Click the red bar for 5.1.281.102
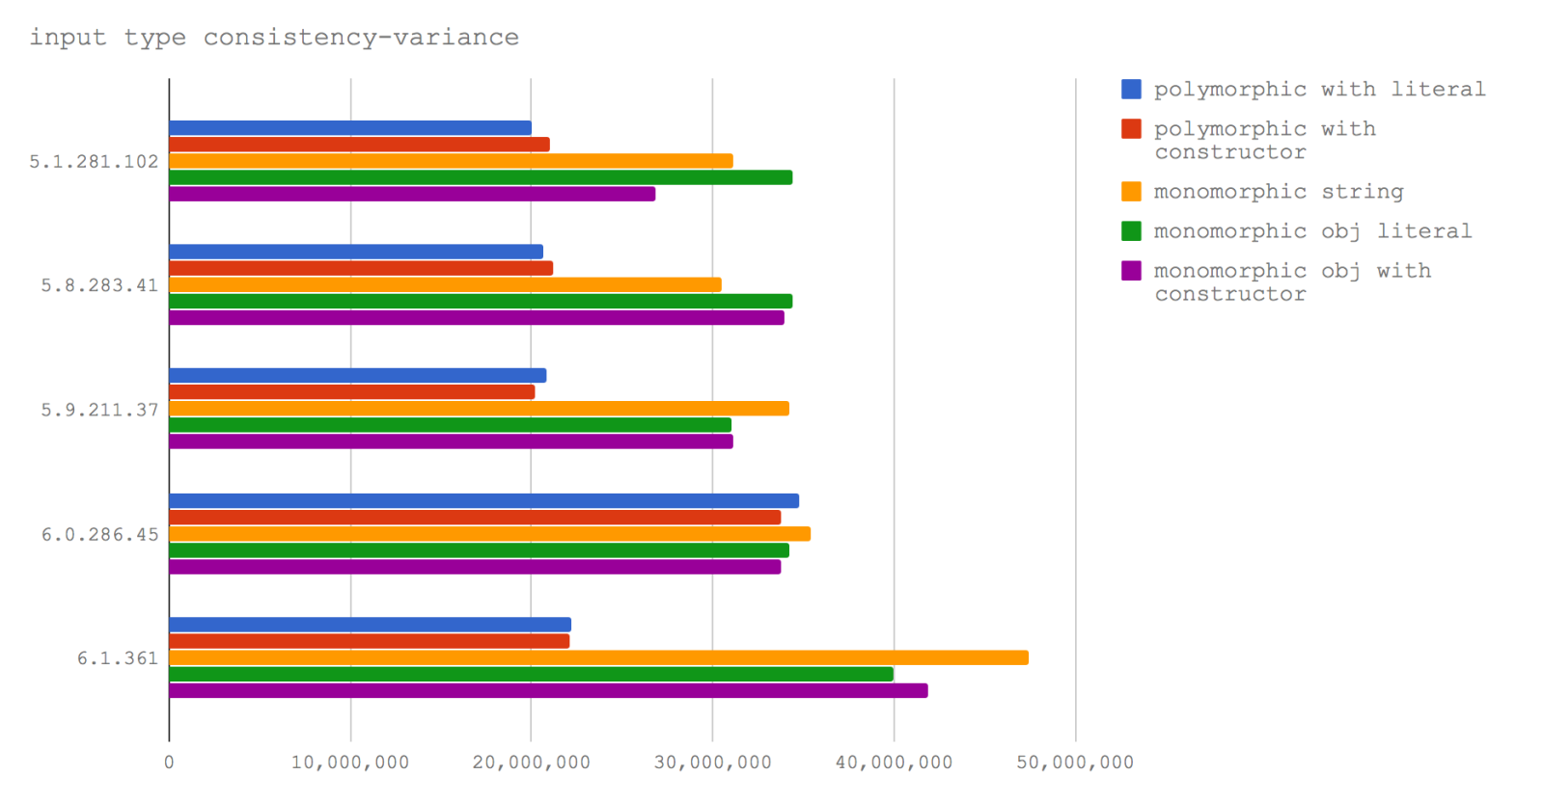 pyautogui.click(x=360, y=145)
